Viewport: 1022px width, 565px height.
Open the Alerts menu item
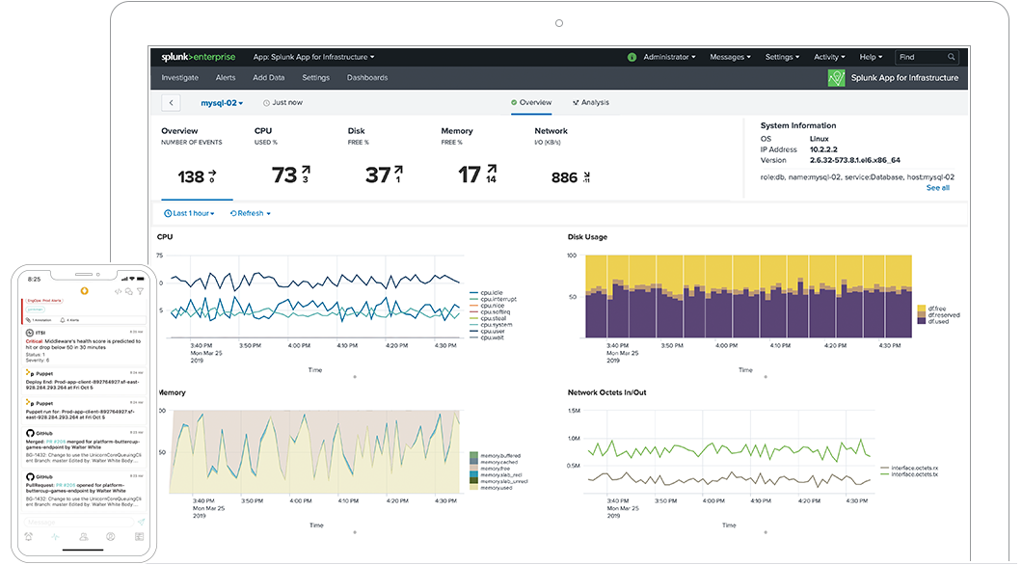[x=226, y=77]
